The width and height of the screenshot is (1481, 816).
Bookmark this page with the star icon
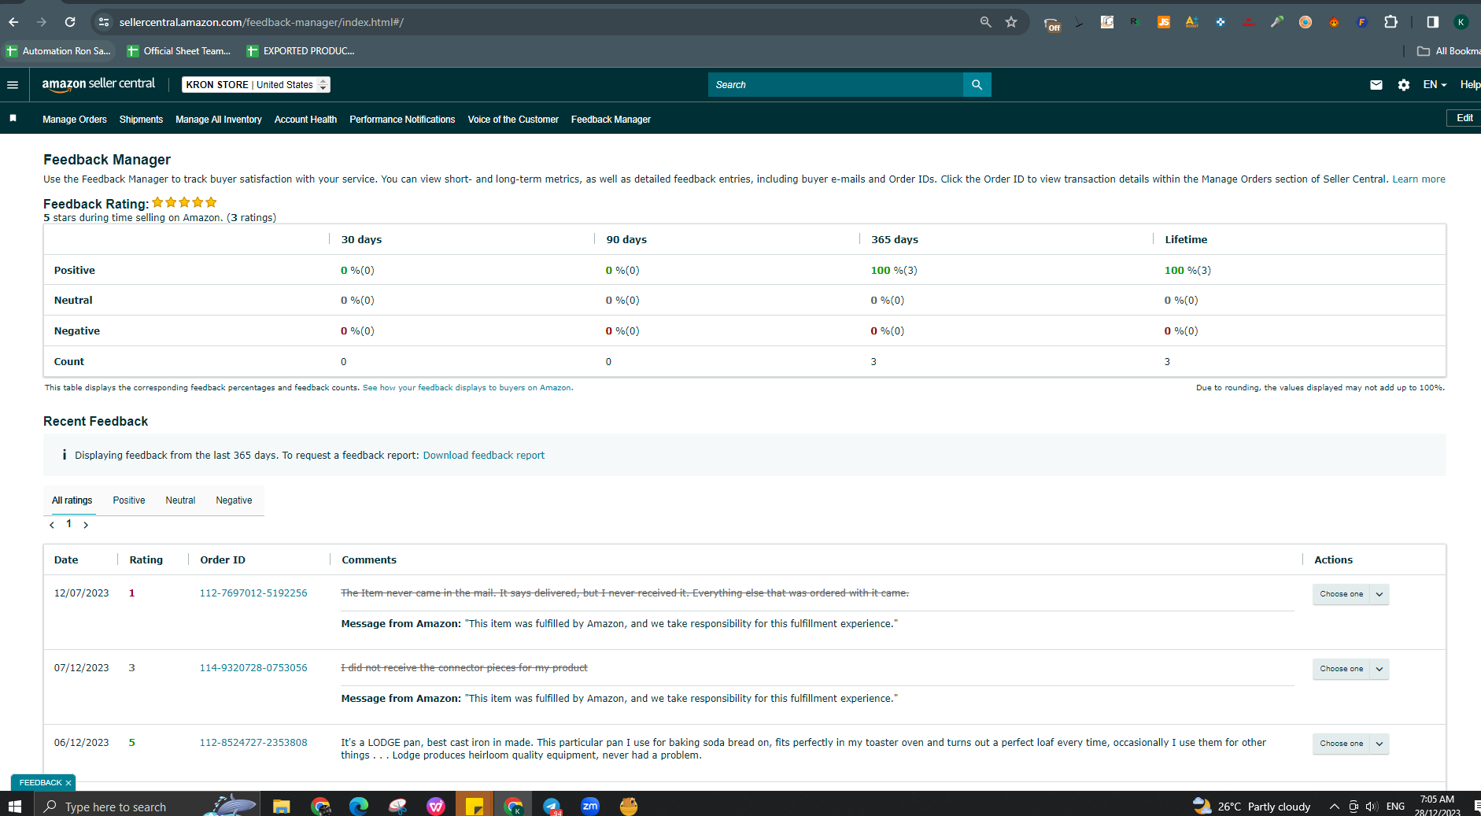coord(1011,22)
